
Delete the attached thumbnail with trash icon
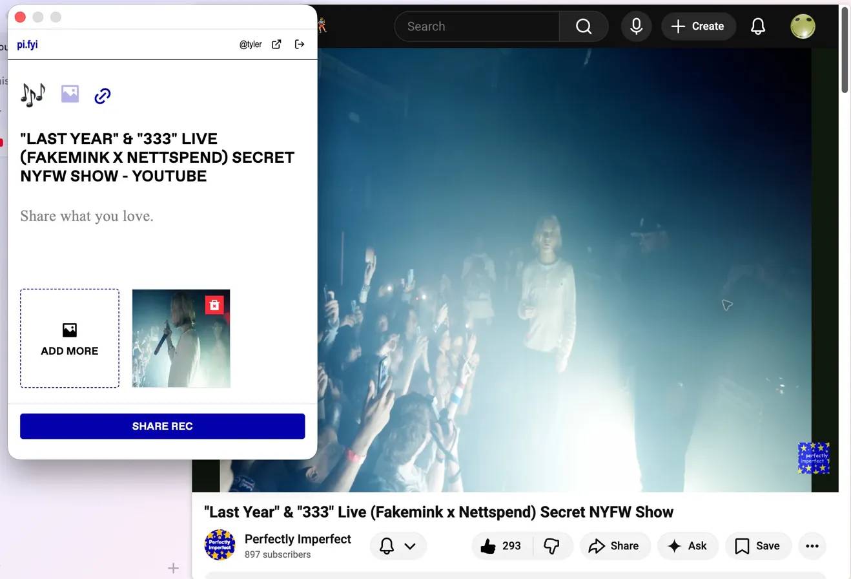pos(214,305)
